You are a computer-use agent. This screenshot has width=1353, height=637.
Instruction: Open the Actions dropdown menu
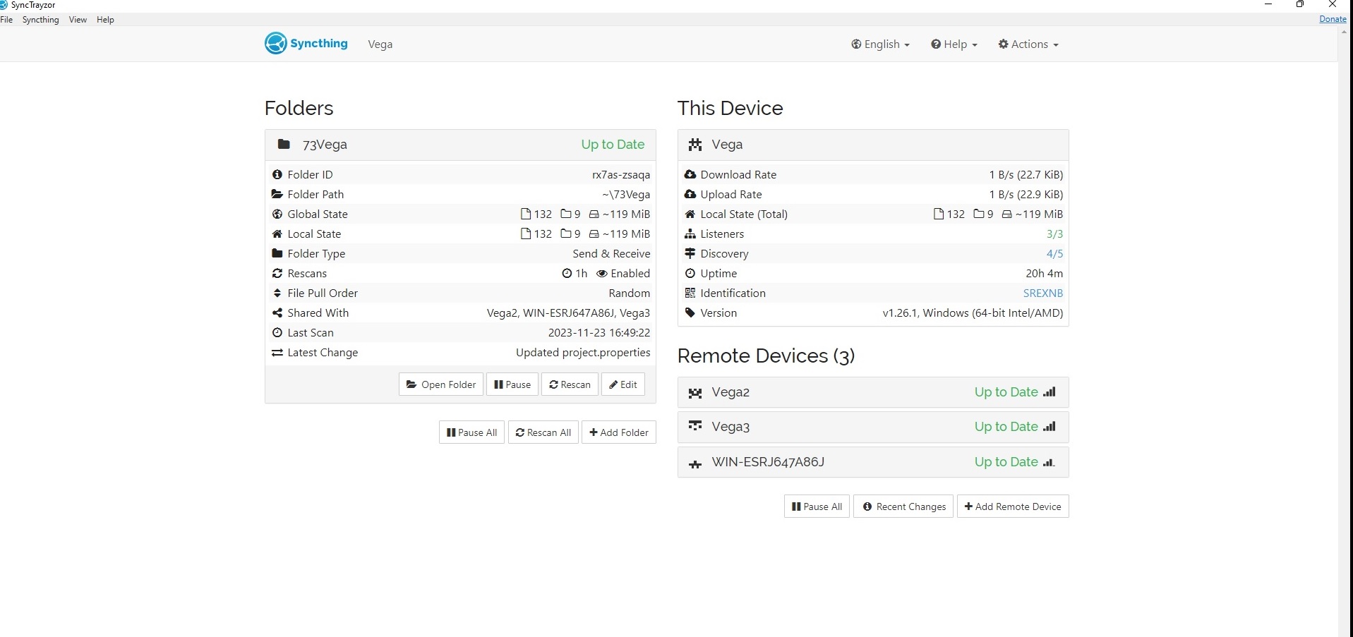coord(1028,44)
